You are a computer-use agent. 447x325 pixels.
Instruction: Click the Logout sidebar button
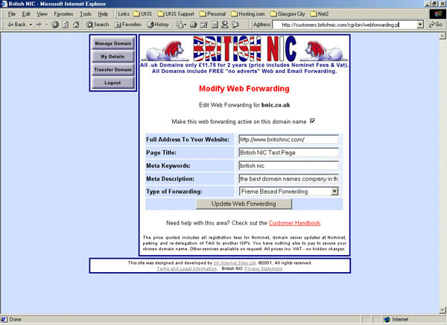(x=113, y=83)
